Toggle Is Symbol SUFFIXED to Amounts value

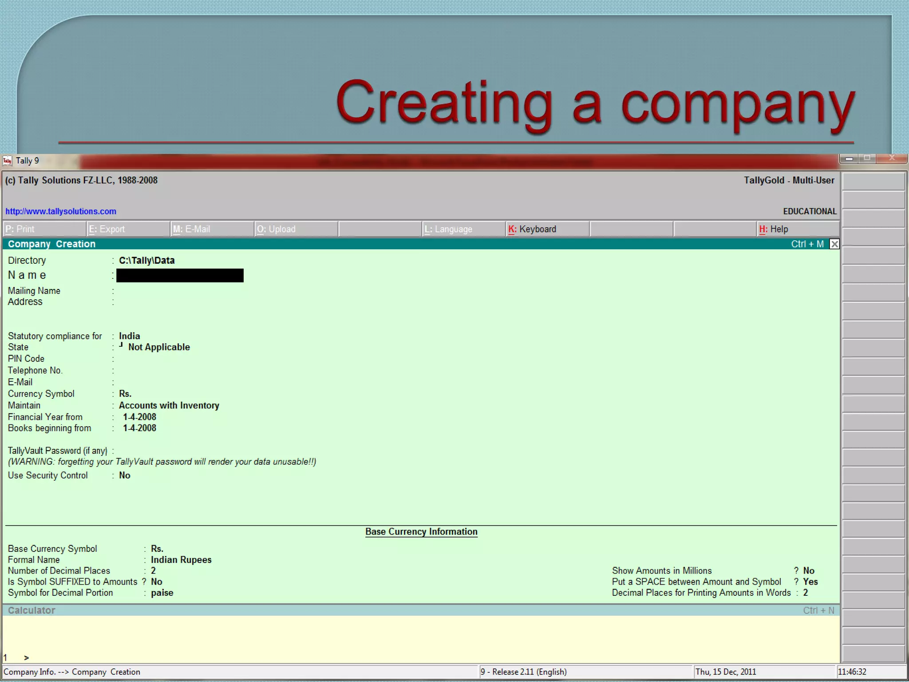156,582
